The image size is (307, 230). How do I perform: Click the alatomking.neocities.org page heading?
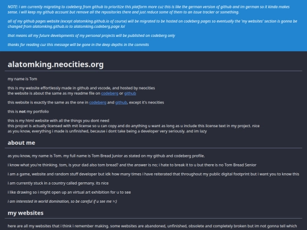pos(56,64)
